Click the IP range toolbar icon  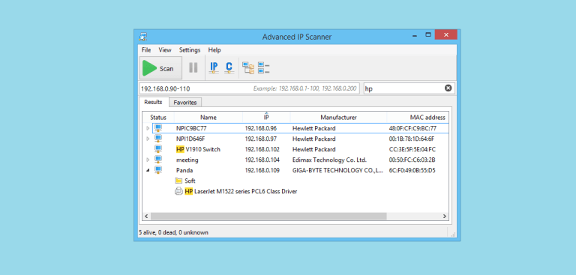tap(214, 67)
